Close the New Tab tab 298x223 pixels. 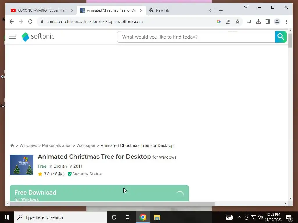[x=210, y=10]
